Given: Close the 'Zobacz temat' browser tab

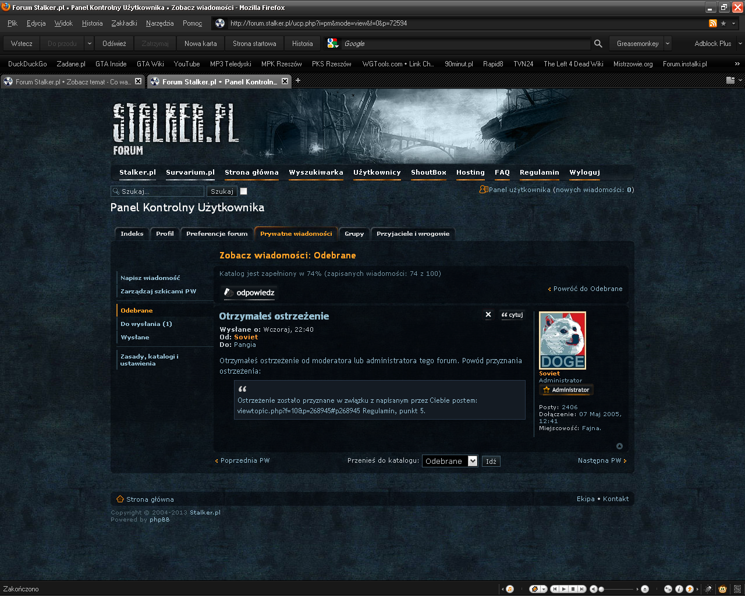Looking at the screenshot, I should 138,81.
